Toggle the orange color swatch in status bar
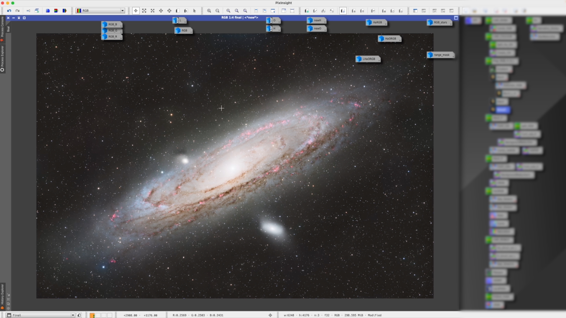Screen dimensions: 566x318 [92, 315]
